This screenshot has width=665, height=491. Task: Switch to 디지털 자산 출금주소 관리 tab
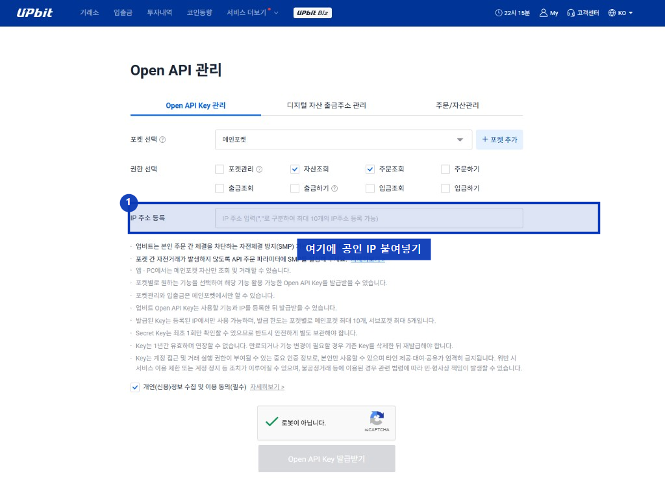pos(326,105)
